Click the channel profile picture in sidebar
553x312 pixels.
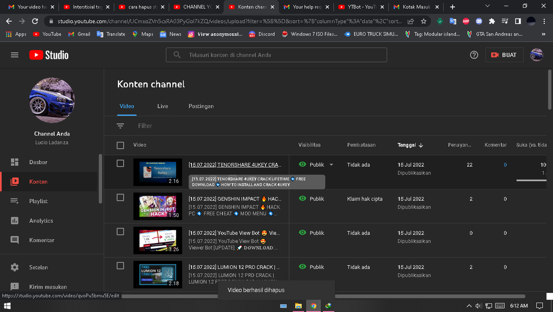point(52,101)
